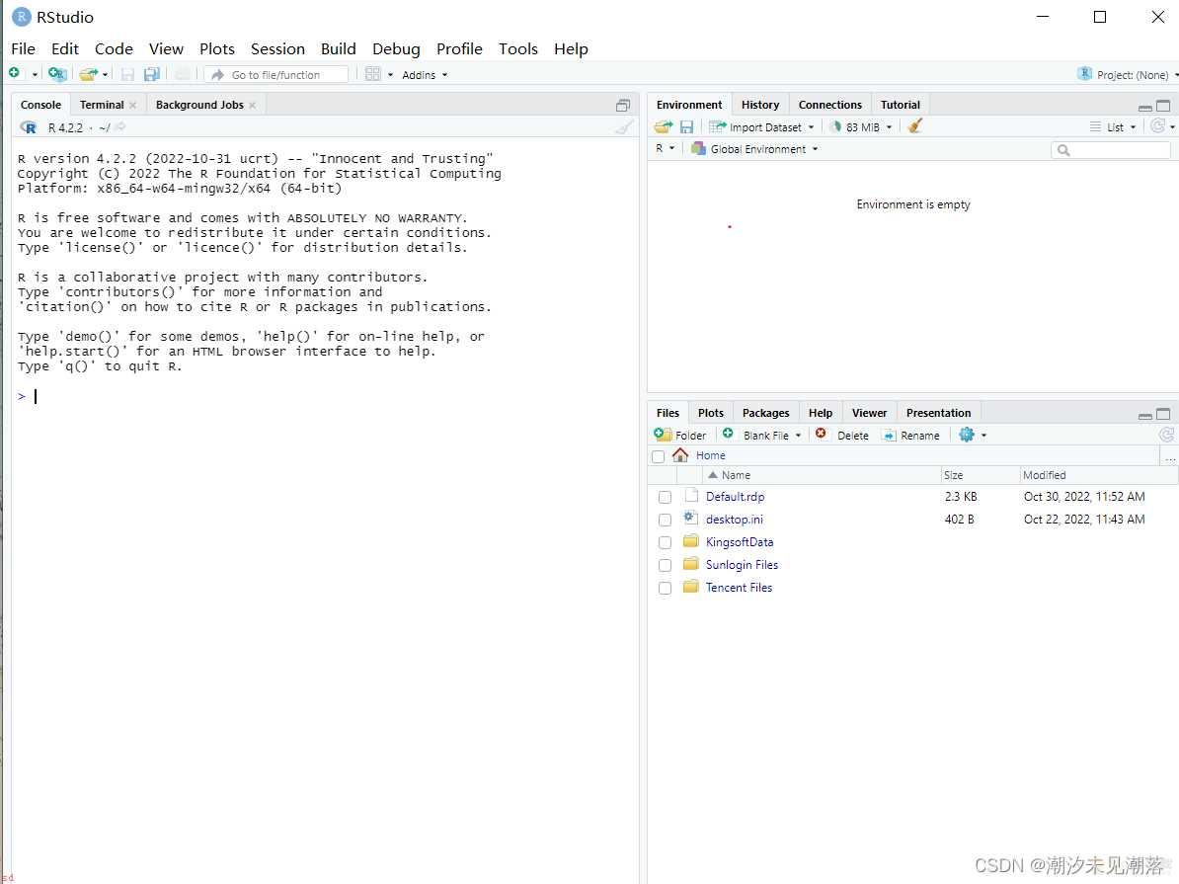Screen dimensions: 1179x884
Task: Expand the recent files dropdown arrow
Action: click(106, 74)
